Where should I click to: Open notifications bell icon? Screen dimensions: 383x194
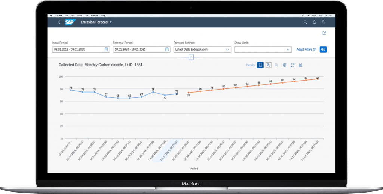pos(314,22)
